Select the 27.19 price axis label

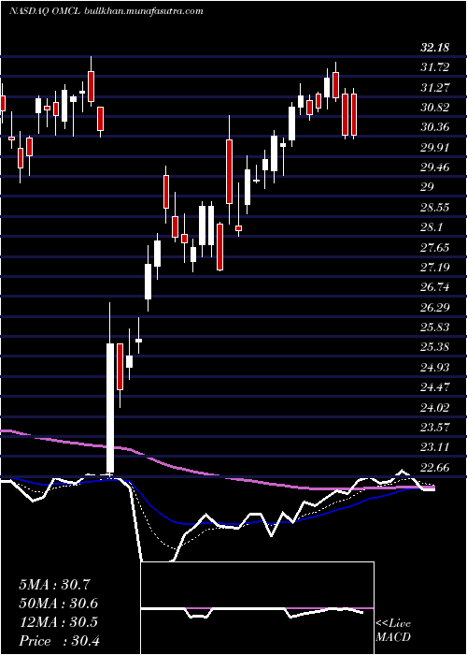click(435, 267)
